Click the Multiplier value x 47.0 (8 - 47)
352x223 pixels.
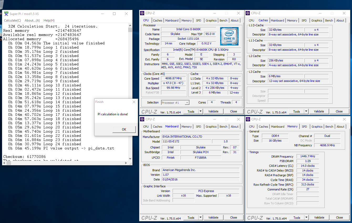(x=173, y=83)
